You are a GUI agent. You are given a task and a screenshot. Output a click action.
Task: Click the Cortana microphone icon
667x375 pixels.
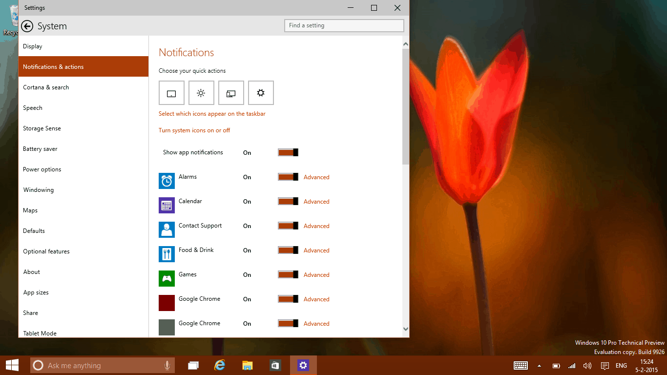tap(167, 365)
